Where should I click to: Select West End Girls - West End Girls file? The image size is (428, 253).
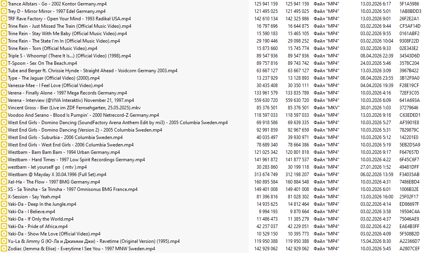71,144
